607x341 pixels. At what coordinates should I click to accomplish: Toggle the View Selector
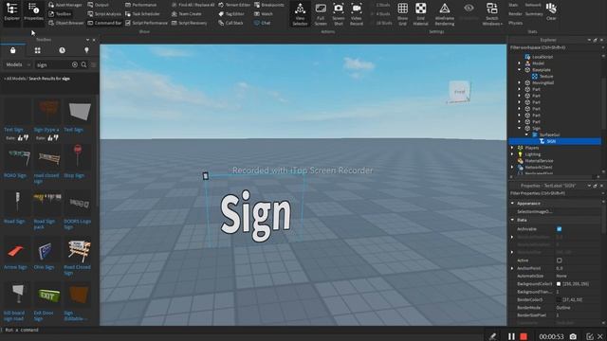point(300,14)
